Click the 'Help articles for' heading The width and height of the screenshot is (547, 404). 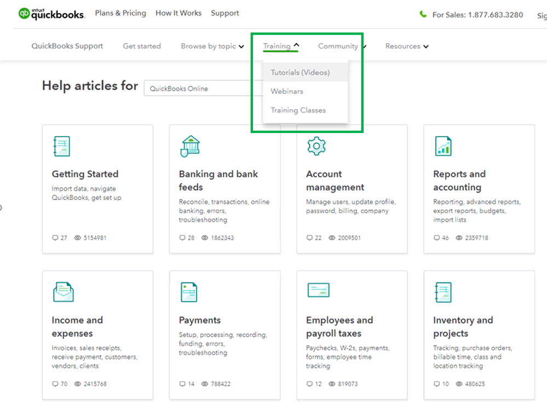[90, 86]
